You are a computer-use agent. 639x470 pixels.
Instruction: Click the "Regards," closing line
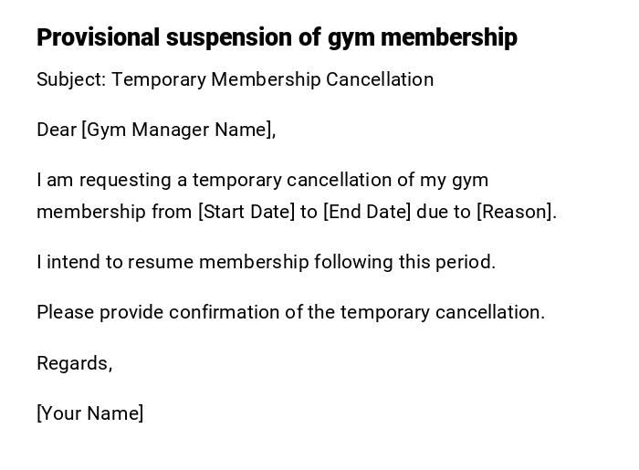coord(74,363)
